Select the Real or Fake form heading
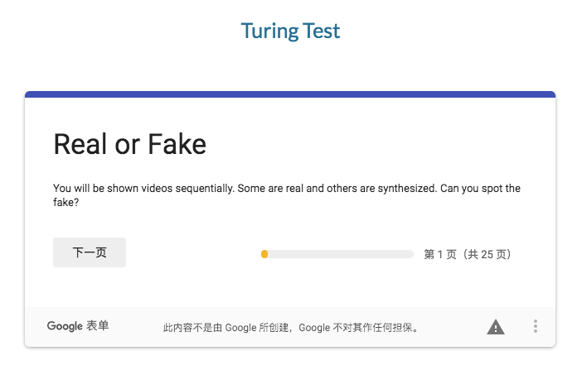The width and height of the screenshot is (587, 370). pyautogui.click(x=129, y=145)
